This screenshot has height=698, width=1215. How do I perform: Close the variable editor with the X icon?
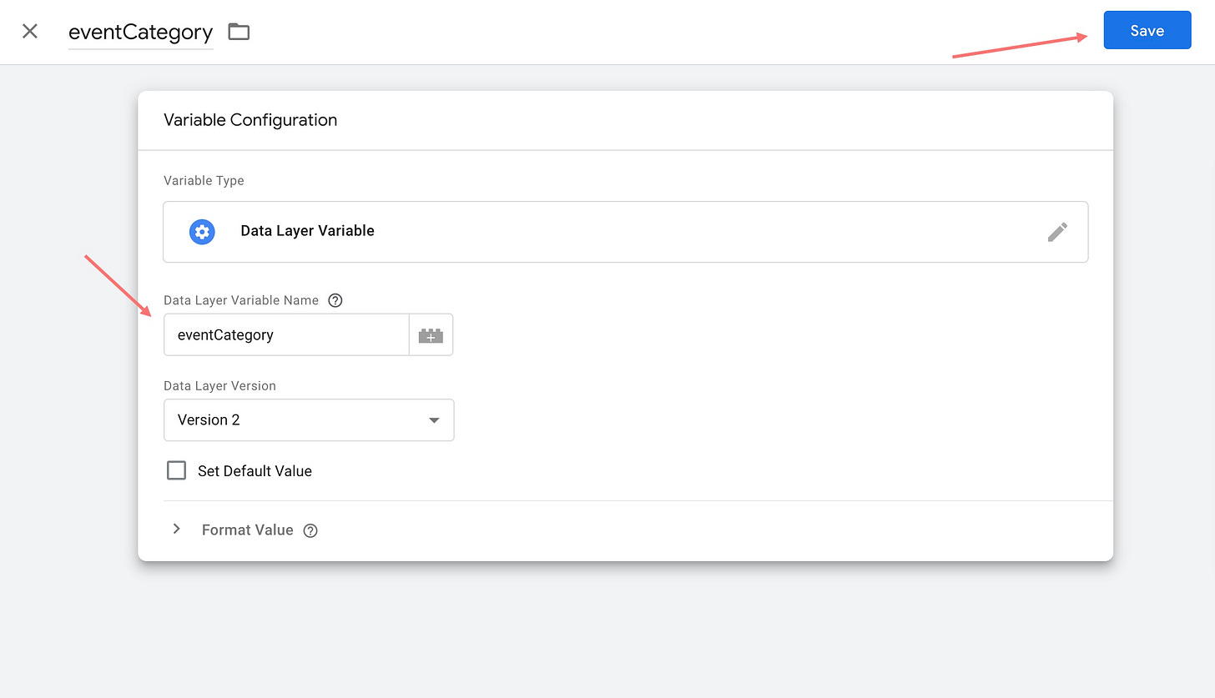(30, 32)
